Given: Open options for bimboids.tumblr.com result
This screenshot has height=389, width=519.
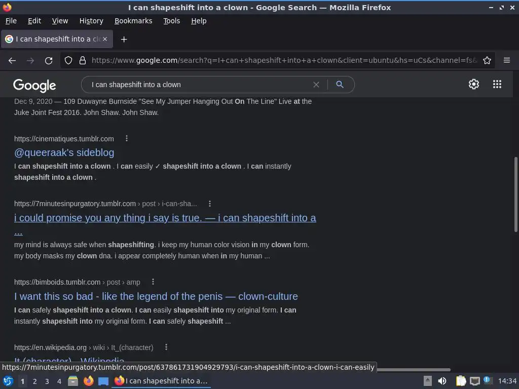Looking at the screenshot, I should coord(153,282).
